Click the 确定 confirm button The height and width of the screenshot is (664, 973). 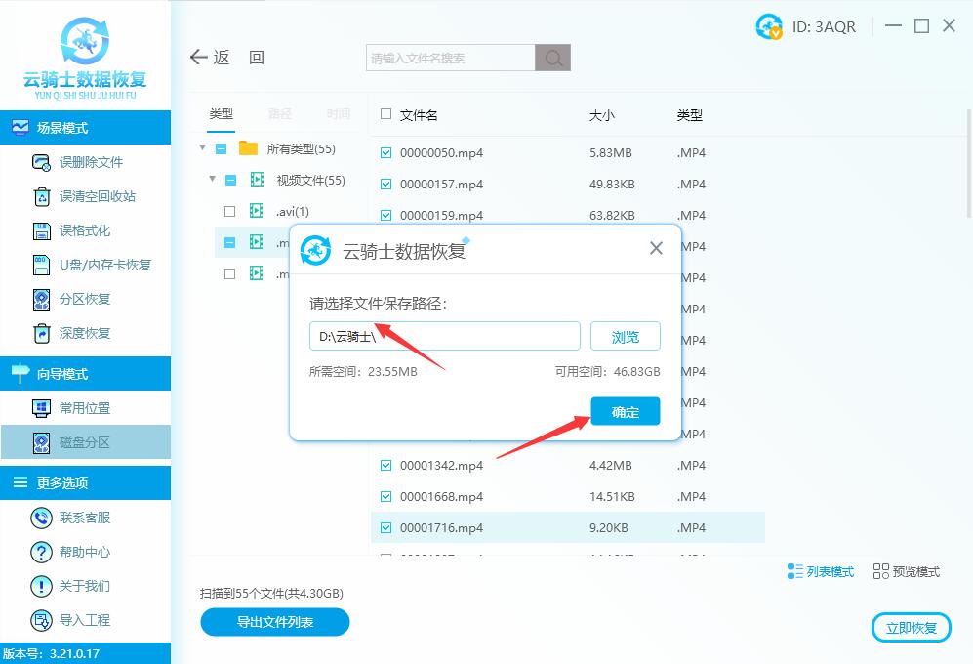pyautogui.click(x=625, y=412)
